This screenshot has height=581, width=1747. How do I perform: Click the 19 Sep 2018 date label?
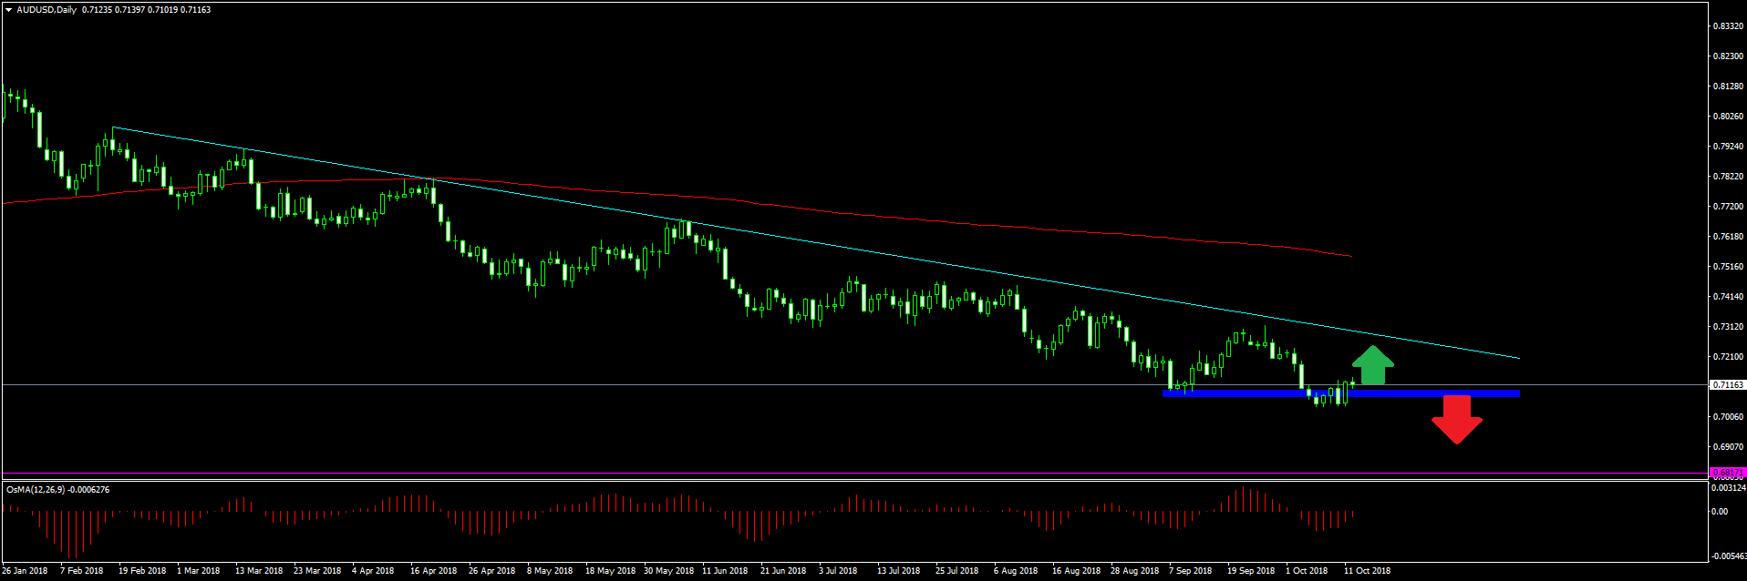click(1251, 571)
